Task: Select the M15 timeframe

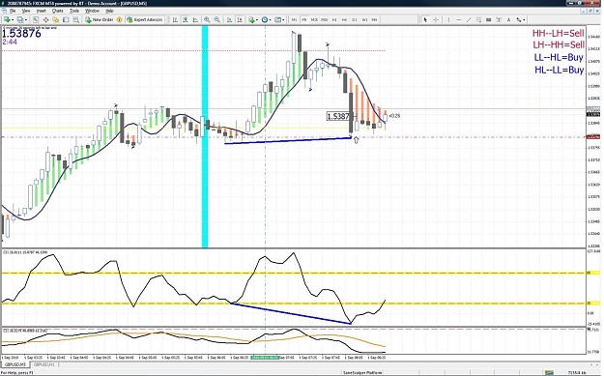Action: (314, 19)
